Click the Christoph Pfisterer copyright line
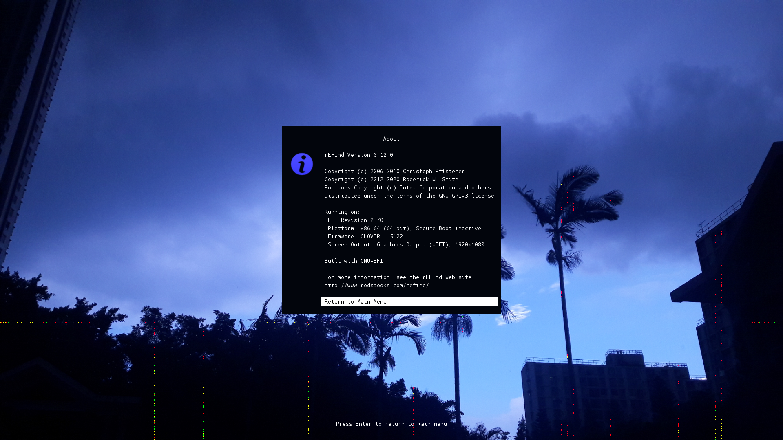Image resolution: width=783 pixels, height=440 pixels. click(x=394, y=171)
